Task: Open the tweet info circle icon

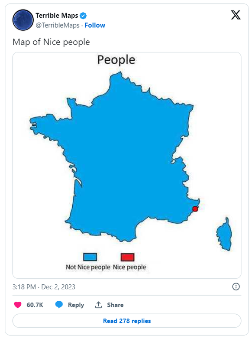Action: click(x=236, y=287)
